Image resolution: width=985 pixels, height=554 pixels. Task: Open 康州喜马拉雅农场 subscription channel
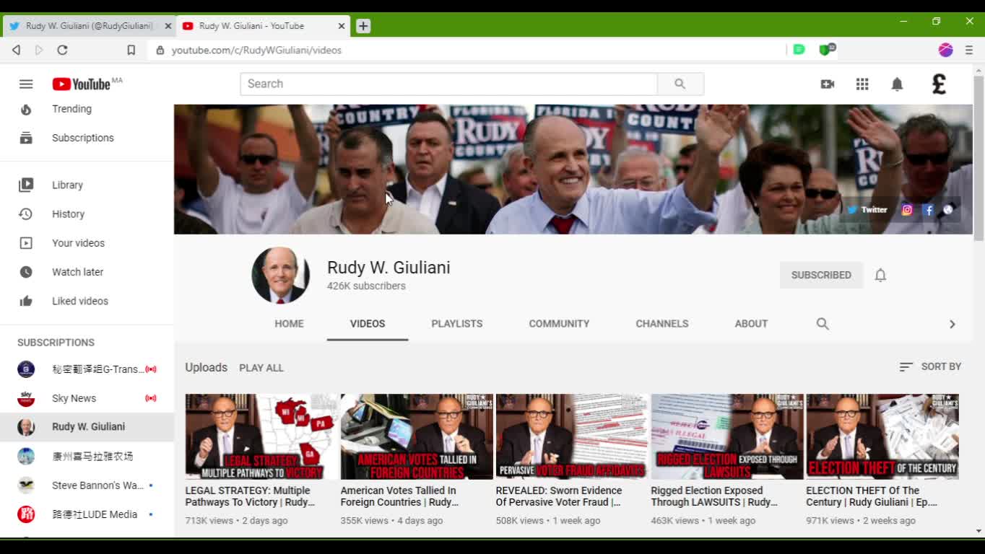(87, 456)
